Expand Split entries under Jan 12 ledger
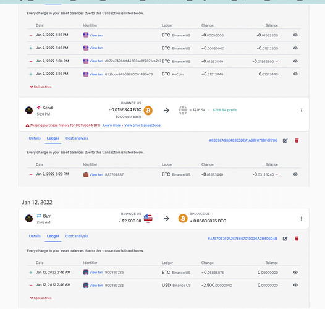325x309 pixels. click(41, 298)
